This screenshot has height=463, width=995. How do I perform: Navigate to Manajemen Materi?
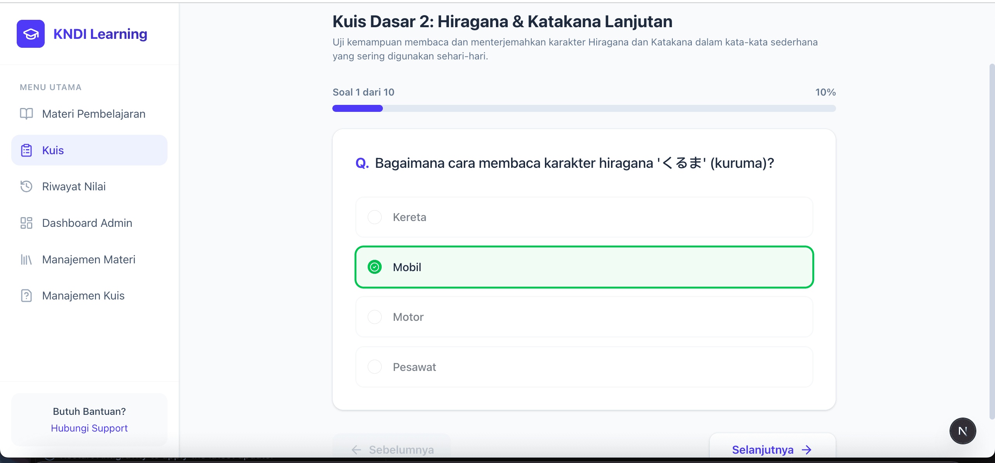coord(89,259)
